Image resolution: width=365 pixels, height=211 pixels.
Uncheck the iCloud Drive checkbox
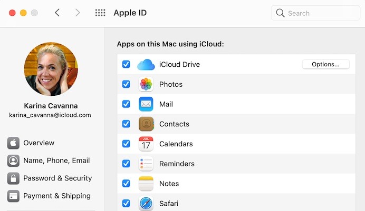coord(126,64)
